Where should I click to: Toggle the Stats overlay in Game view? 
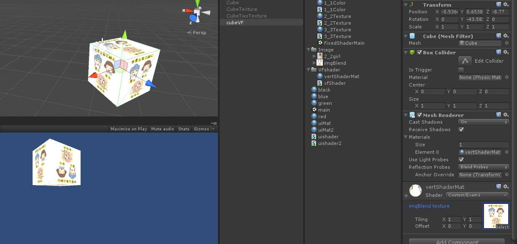184,129
